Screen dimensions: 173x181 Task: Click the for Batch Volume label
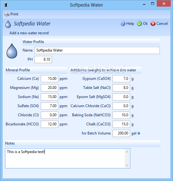point(96,133)
